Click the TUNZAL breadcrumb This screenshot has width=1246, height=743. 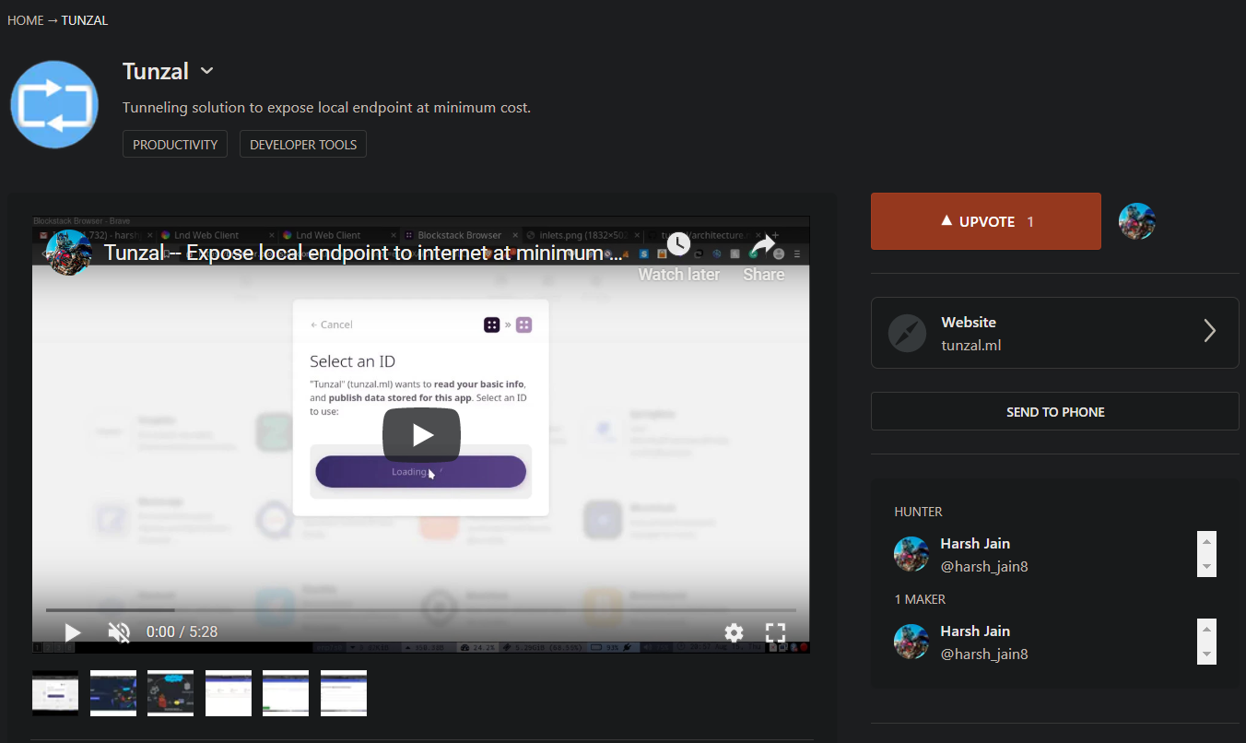click(85, 20)
